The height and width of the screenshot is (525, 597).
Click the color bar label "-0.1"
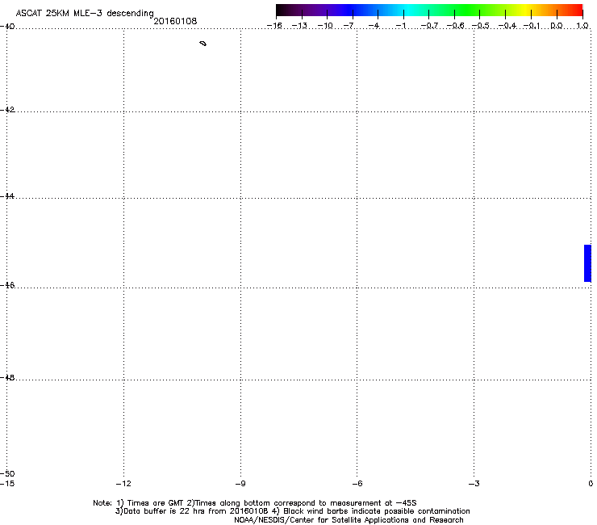click(532, 26)
